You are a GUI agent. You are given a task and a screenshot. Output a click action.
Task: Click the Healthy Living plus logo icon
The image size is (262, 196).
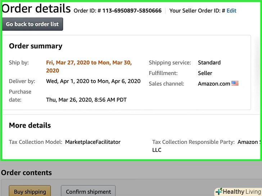(x=219, y=192)
